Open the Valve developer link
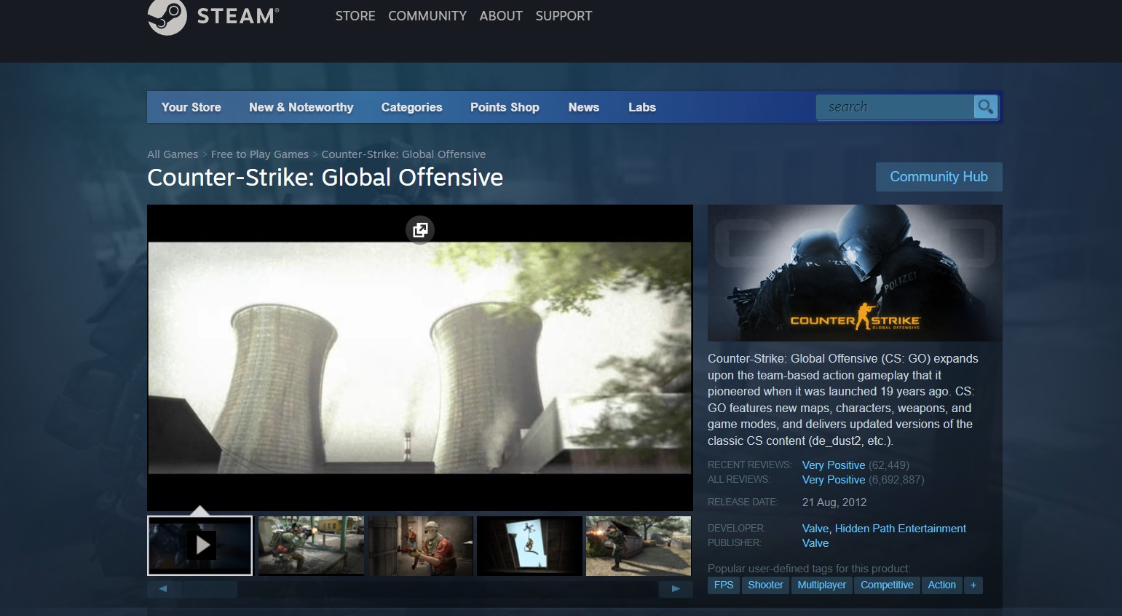This screenshot has width=1122, height=616. tap(815, 529)
